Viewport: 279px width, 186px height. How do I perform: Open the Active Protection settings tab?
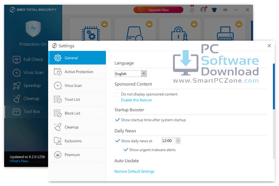pos(77,72)
